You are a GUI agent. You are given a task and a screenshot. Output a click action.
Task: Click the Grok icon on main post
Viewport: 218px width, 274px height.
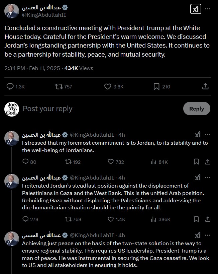tap(196, 9)
